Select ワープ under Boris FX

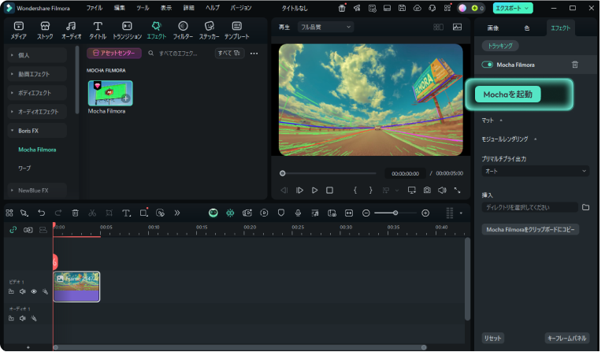tap(24, 168)
